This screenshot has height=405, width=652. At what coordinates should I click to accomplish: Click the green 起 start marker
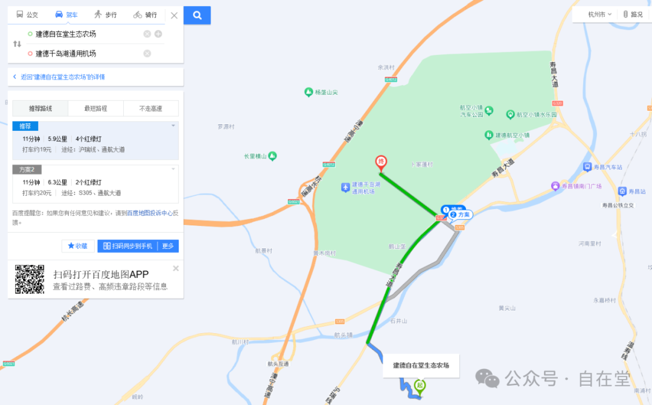(420, 386)
